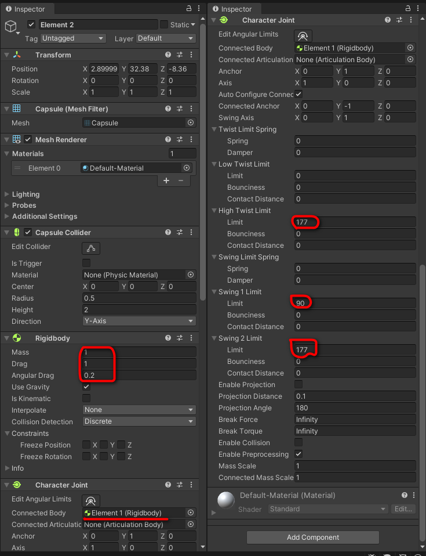Open Mesh object picker for Capsule
The height and width of the screenshot is (556, 426).
tap(190, 123)
